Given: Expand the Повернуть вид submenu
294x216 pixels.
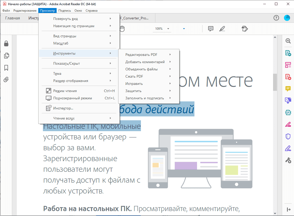Looking at the screenshot, I should [79, 19].
